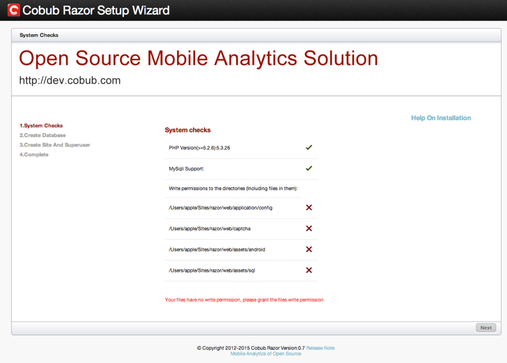Click the no write permission error message

coord(244,300)
